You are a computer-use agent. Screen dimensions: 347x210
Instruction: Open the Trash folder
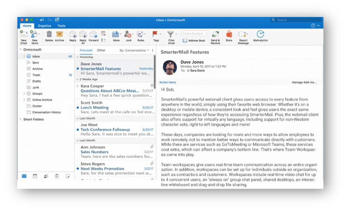pos(46,75)
